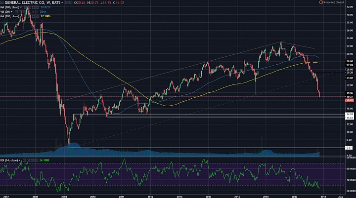This screenshot has width=356, height=198.
Task: Click the GENERAL ELECTRIC CO, W, BATS title
Action: click(33, 3)
